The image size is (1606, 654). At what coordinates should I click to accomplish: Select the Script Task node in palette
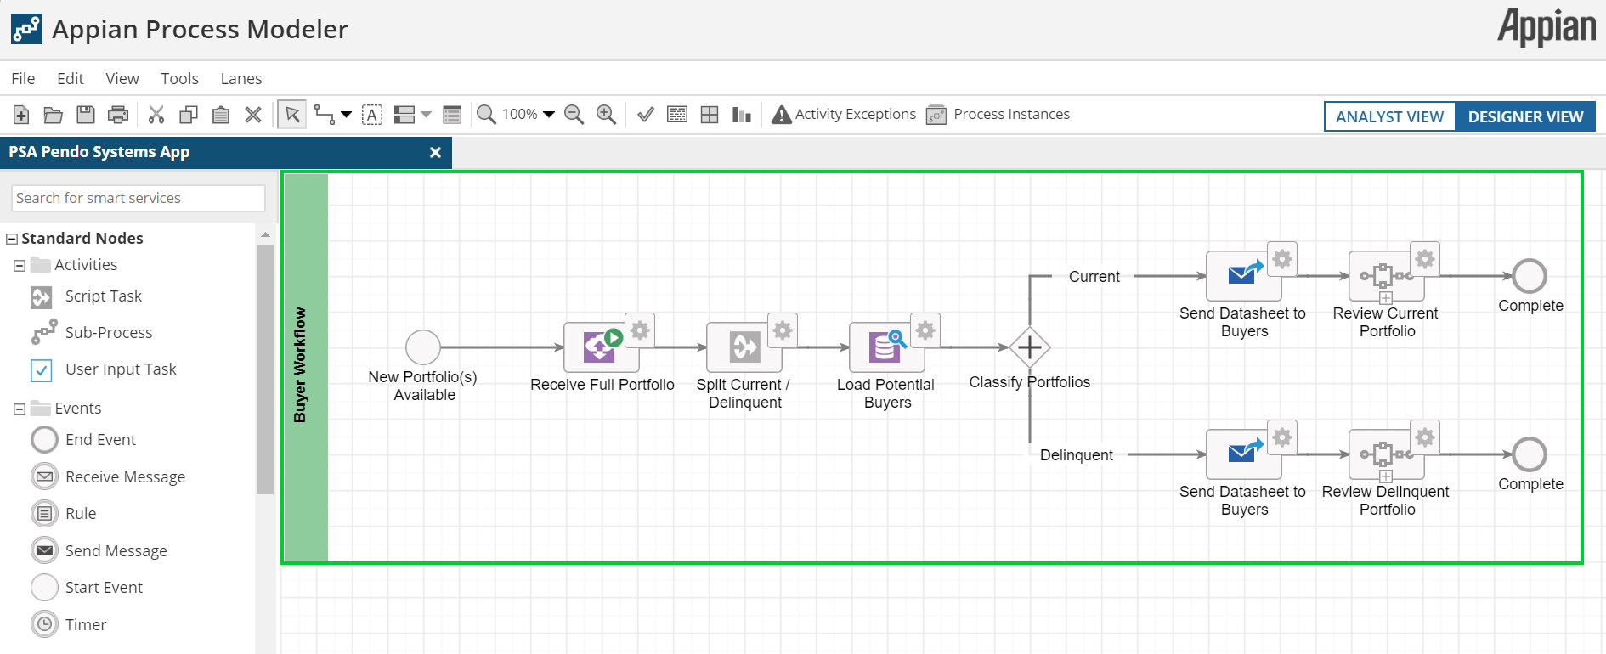click(86, 296)
